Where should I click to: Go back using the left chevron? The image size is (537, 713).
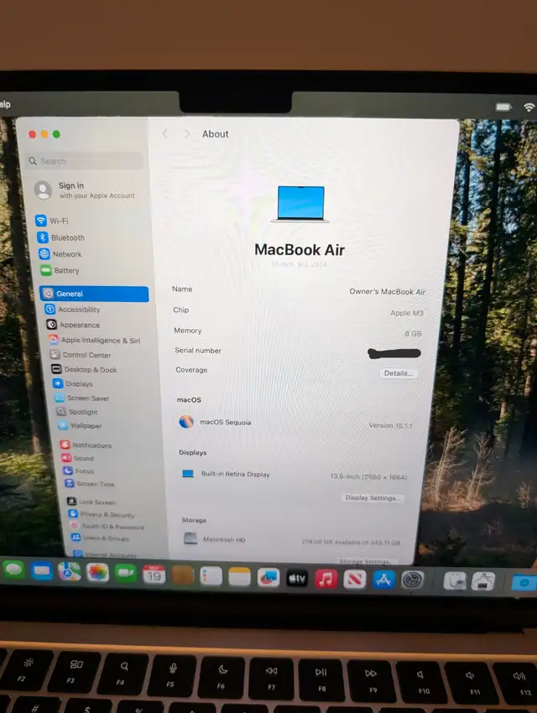click(x=165, y=133)
